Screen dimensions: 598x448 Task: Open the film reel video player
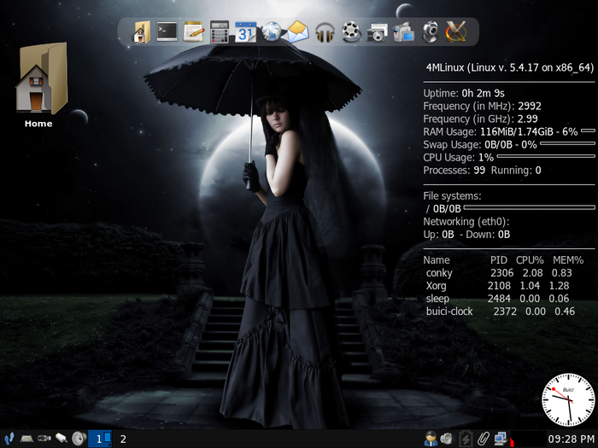[350, 32]
